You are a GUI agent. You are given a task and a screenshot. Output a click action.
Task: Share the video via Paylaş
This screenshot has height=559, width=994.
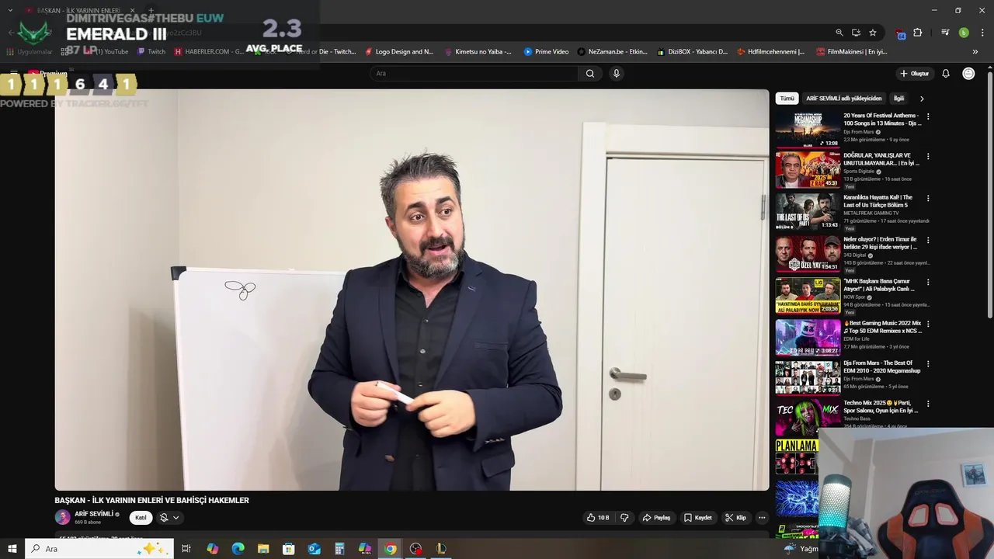tap(656, 518)
